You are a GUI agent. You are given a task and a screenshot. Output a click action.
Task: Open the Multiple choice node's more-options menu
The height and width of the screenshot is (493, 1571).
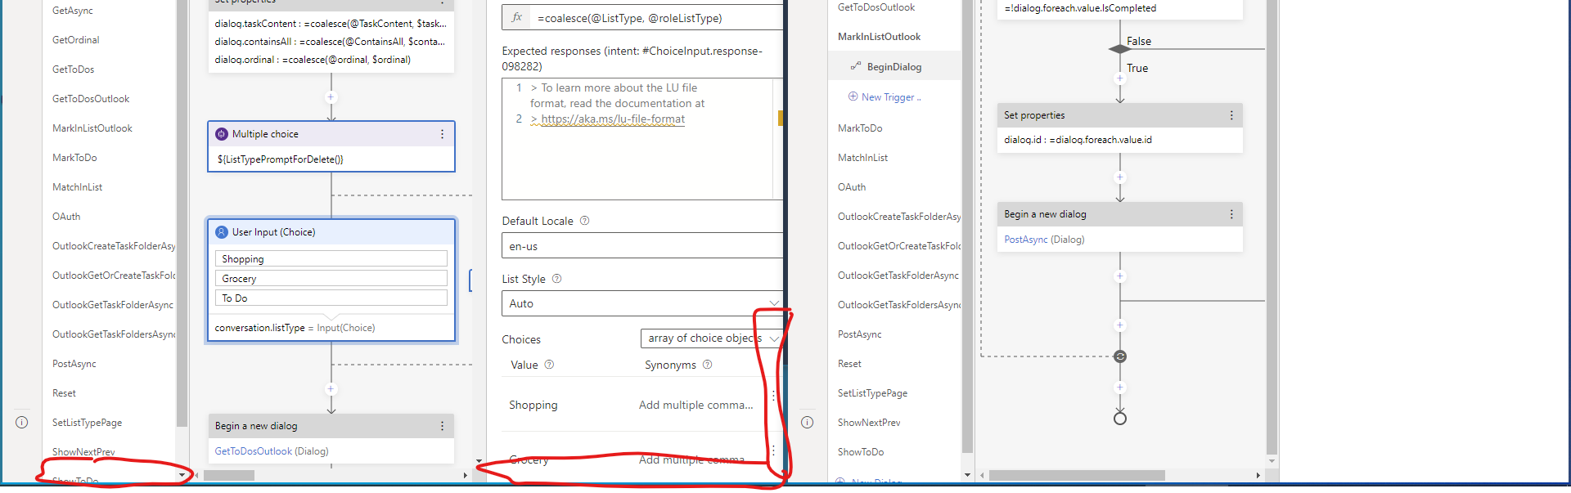pos(442,134)
